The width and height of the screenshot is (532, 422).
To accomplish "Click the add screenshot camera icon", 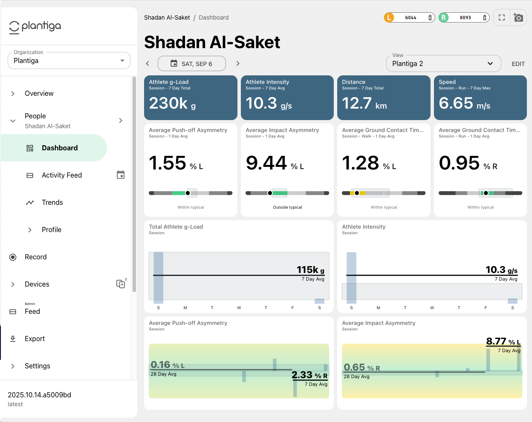I will point(518,17).
